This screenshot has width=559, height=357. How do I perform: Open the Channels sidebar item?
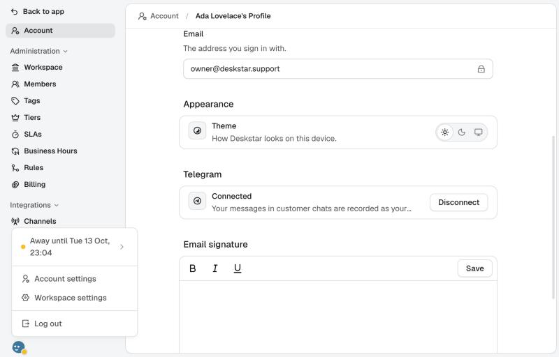point(60,221)
